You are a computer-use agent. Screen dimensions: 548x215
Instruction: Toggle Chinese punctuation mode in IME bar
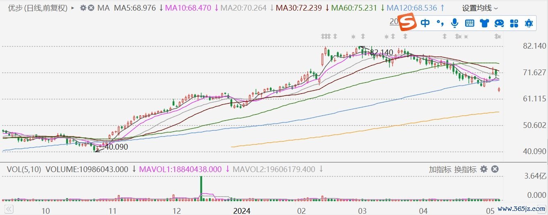(x=440, y=23)
